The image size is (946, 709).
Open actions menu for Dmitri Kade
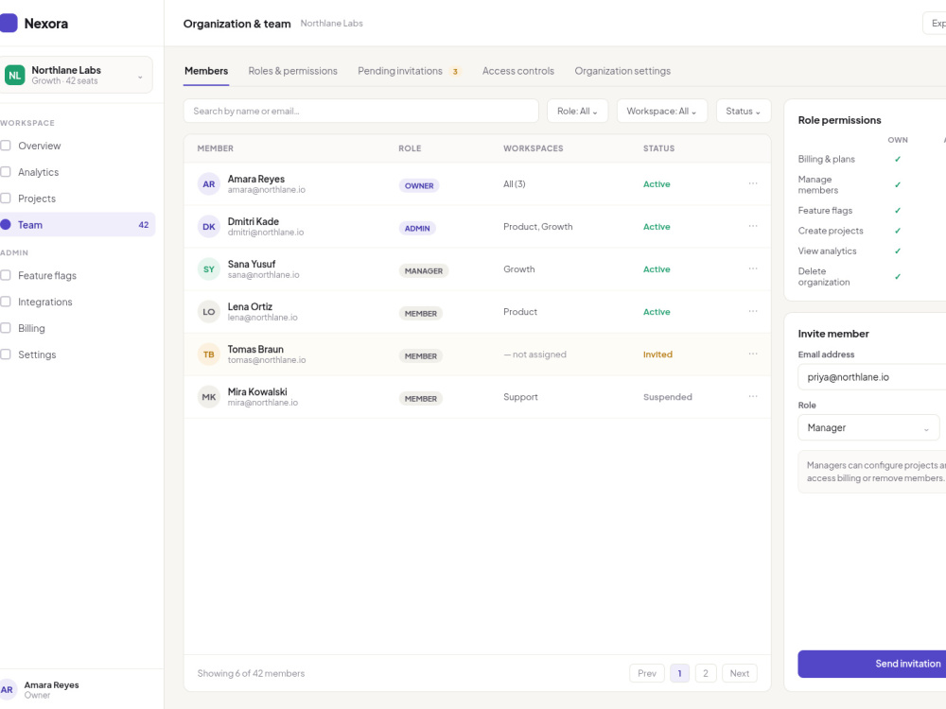[753, 226]
